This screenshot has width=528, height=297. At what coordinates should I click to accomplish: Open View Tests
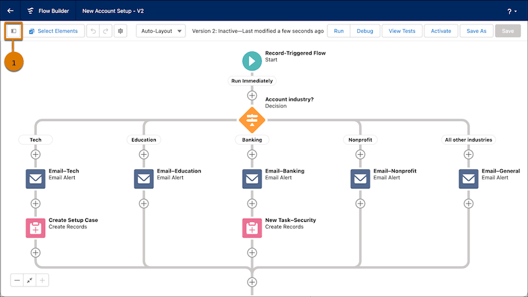pyautogui.click(x=402, y=31)
